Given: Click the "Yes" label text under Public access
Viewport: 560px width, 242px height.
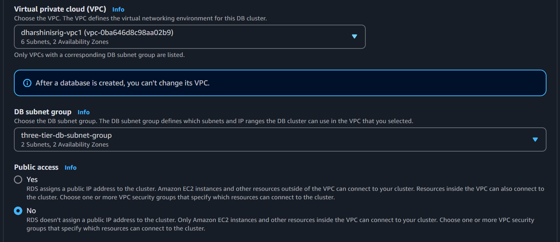Looking at the screenshot, I should 32,180.
